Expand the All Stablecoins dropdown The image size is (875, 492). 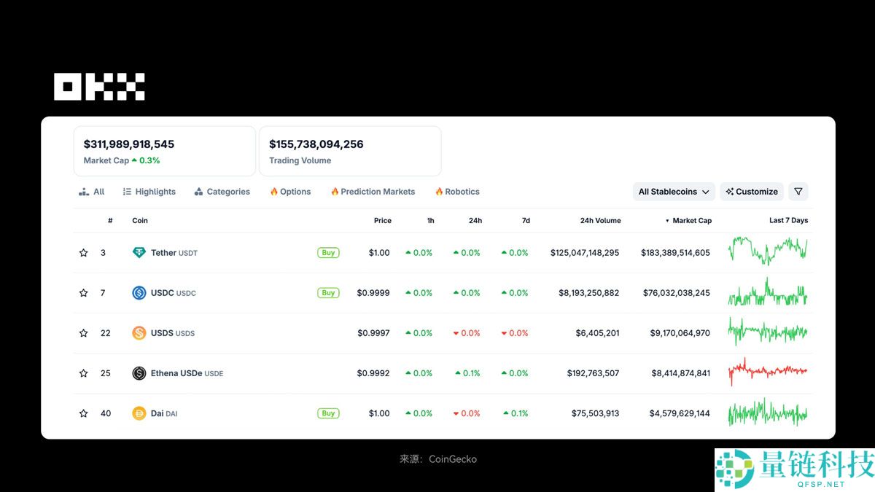(x=674, y=192)
